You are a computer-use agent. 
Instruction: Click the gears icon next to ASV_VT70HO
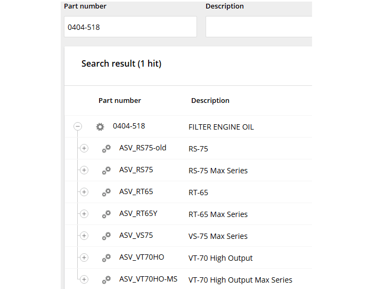pyautogui.click(x=107, y=258)
